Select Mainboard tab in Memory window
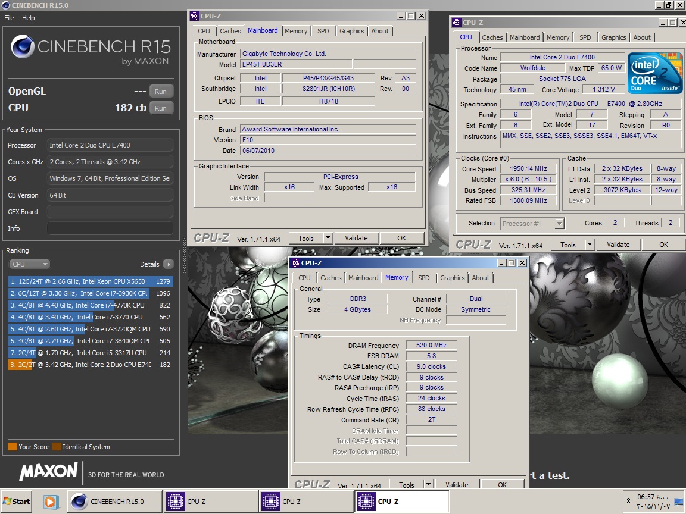The height and width of the screenshot is (514, 686). (363, 278)
